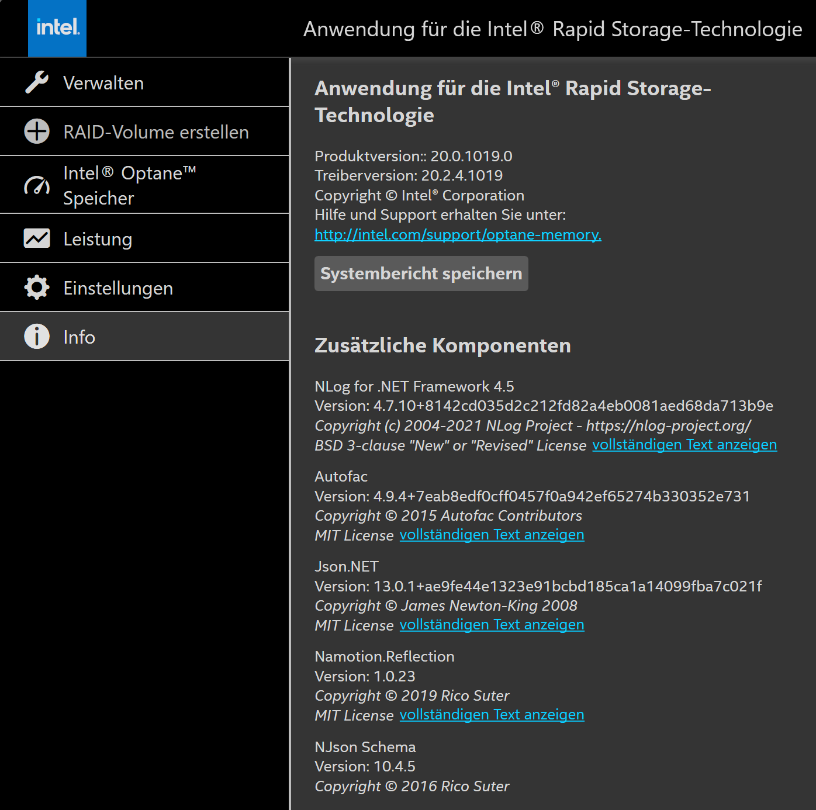Viewport: 816px width, 810px height.
Task: Select the Info text in the sidebar
Action: 79,337
